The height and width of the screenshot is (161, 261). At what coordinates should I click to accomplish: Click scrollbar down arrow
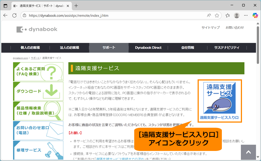point(258,157)
